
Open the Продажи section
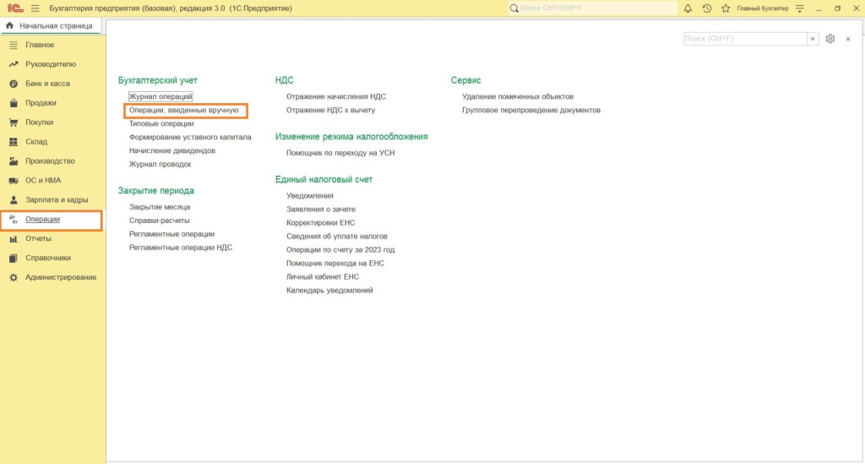(41, 102)
